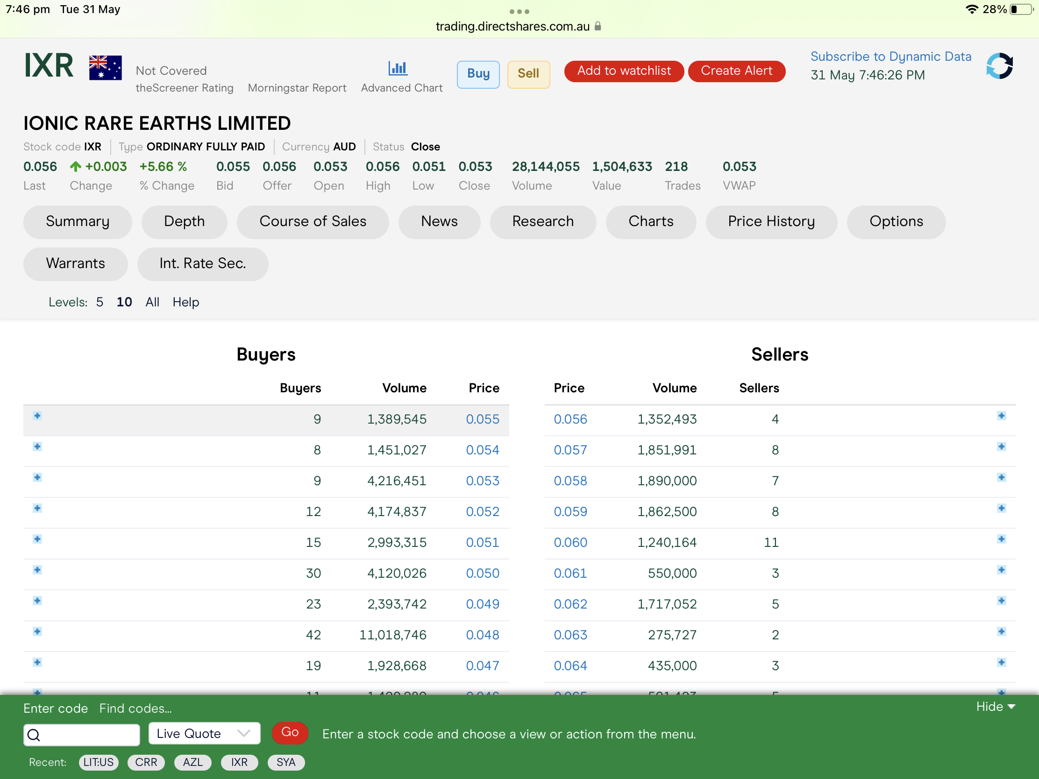Viewport: 1039px width, 779px height.
Task: Expand buyers row at price 0.049
Action: pyautogui.click(x=37, y=601)
